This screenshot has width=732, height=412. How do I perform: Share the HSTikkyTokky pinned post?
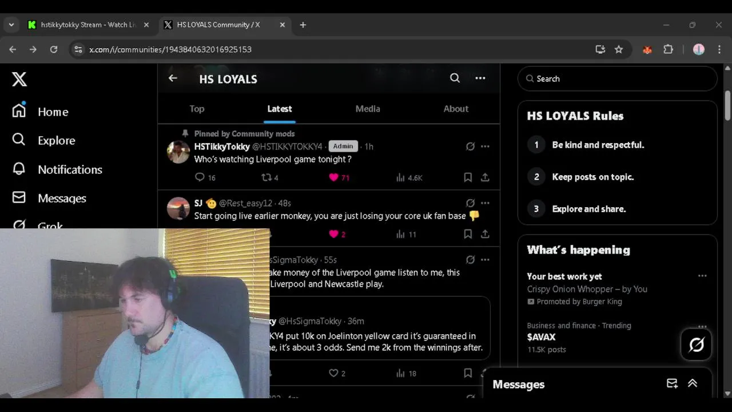(x=485, y=177)
